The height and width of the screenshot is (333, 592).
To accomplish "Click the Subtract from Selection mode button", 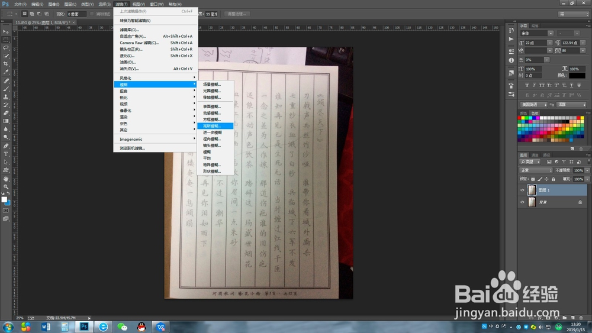I will [39, 14].
